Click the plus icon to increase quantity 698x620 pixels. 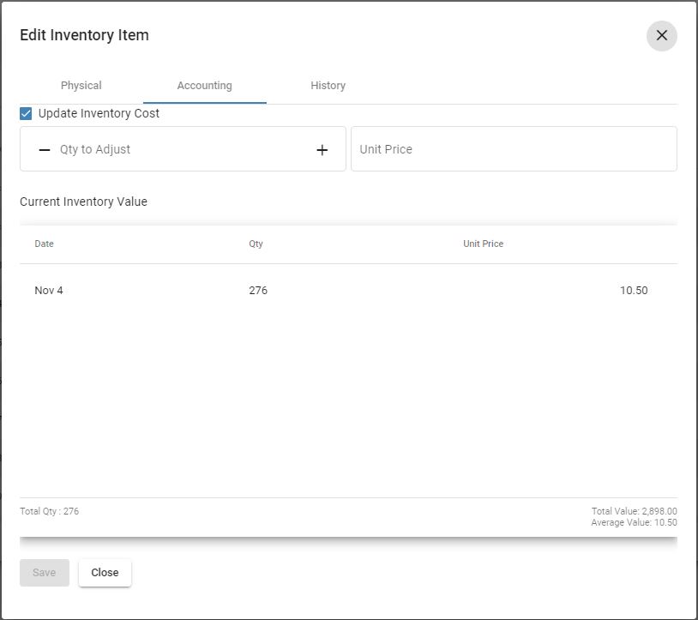click(322, 149)
